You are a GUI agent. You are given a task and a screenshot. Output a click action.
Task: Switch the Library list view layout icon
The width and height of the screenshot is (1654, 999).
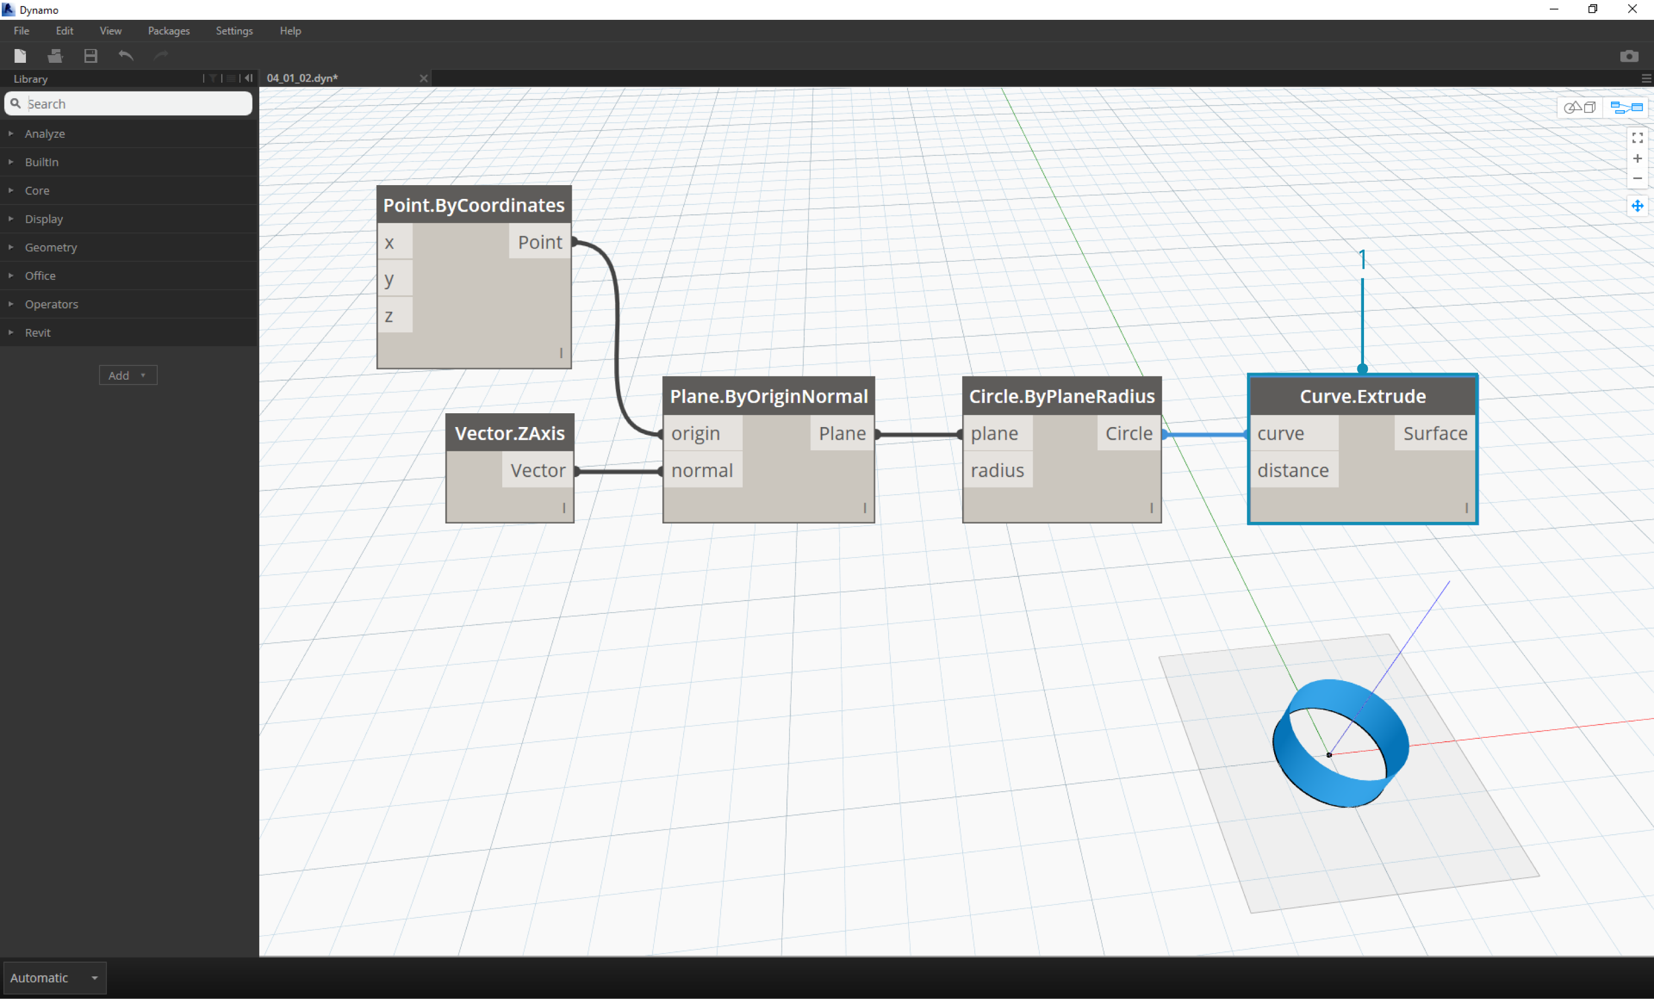pos(231,78)
